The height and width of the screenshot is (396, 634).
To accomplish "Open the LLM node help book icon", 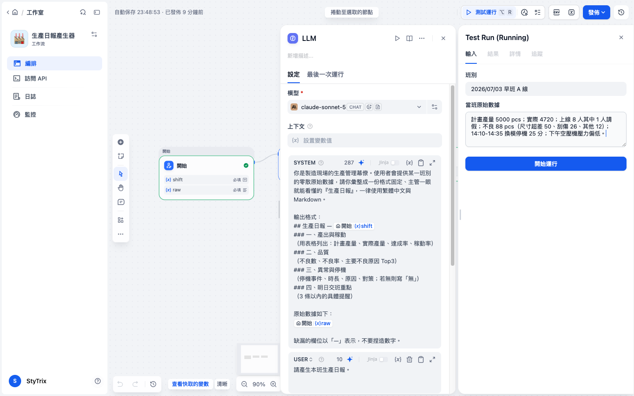I will tap(409, 38).
